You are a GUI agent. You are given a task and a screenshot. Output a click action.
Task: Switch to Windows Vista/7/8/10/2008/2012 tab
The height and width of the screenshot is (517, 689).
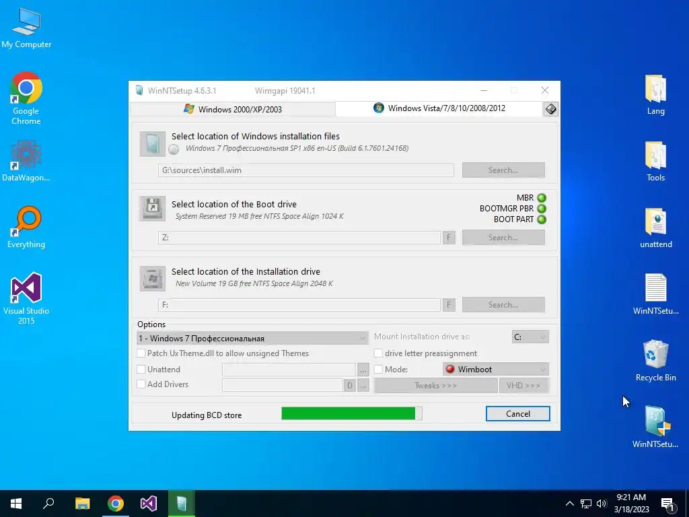coord(439,108)
